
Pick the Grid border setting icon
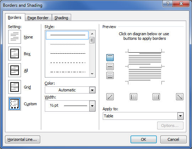pyautogui.click(x=15, y=87)
